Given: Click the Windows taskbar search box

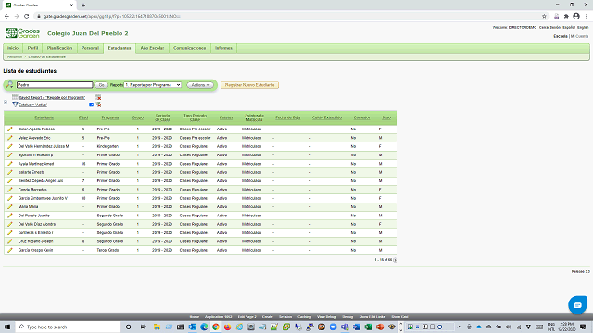Looking at the screenshot, I should pos(68,327).
